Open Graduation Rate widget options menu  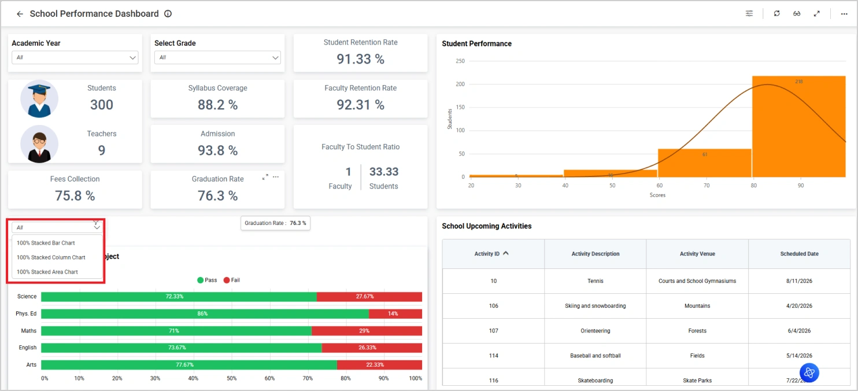(x=276, y=177)
